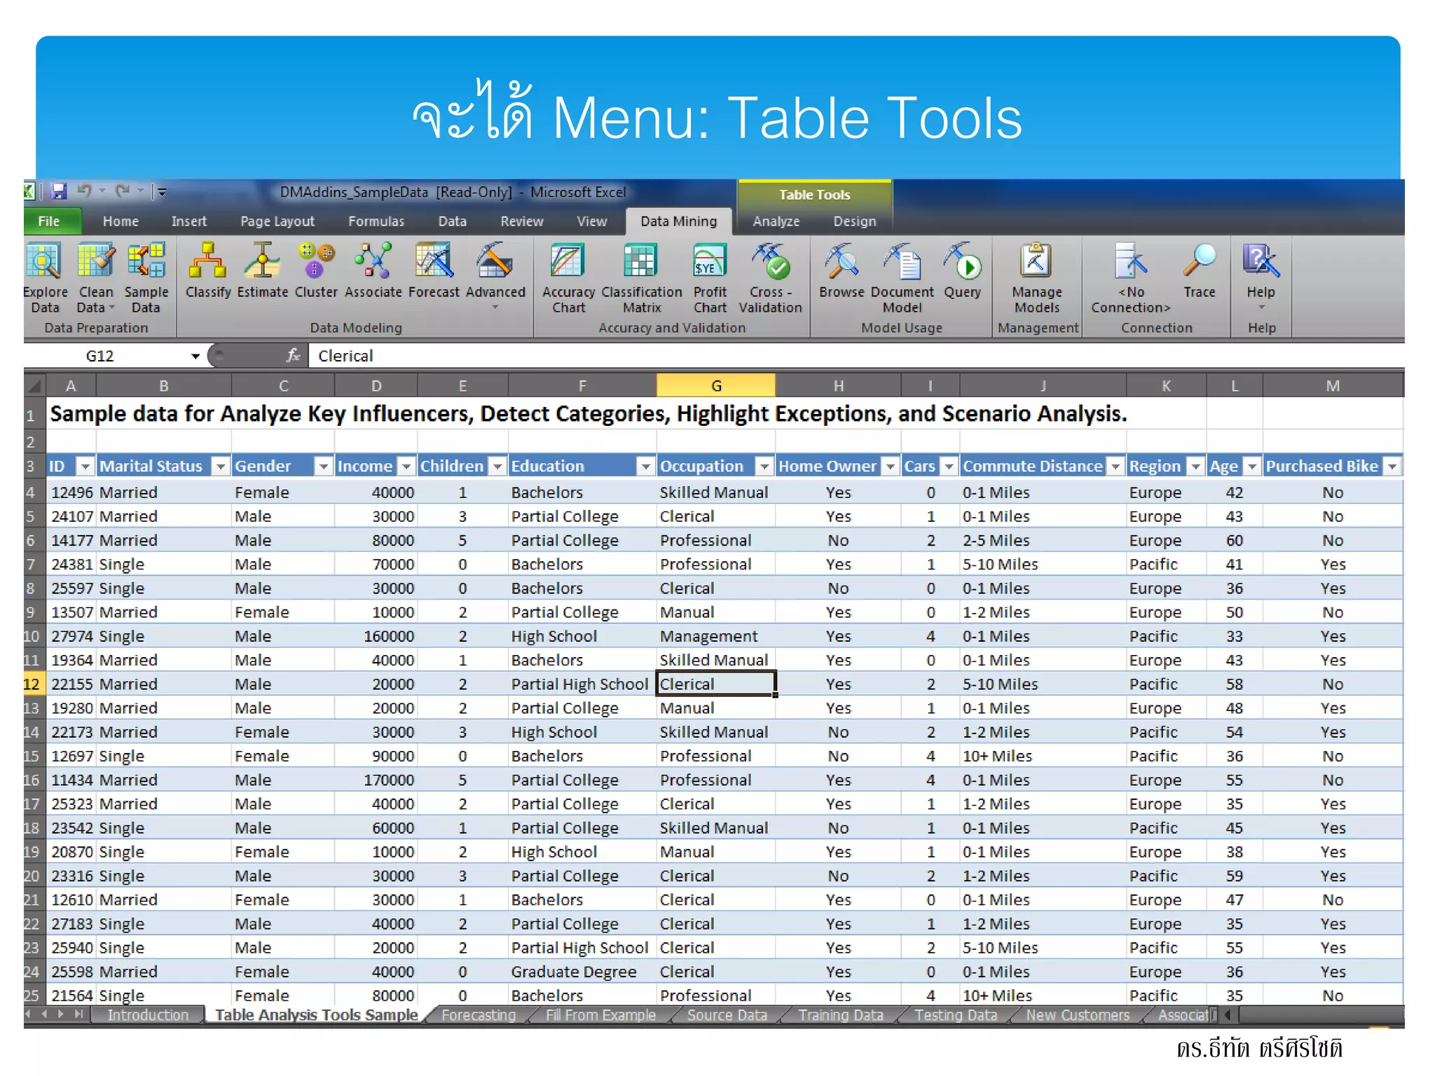Open the Forecasting worksheet tab

[x=479, y=1015]
